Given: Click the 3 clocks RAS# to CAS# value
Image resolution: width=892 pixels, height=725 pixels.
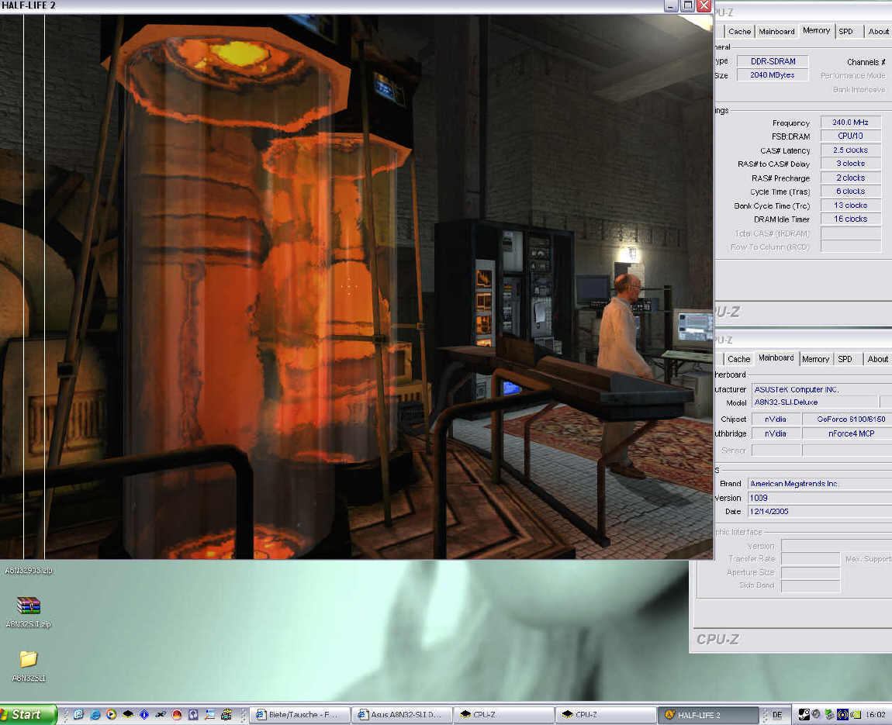Looking at the screenshot, I should point(850,163).
